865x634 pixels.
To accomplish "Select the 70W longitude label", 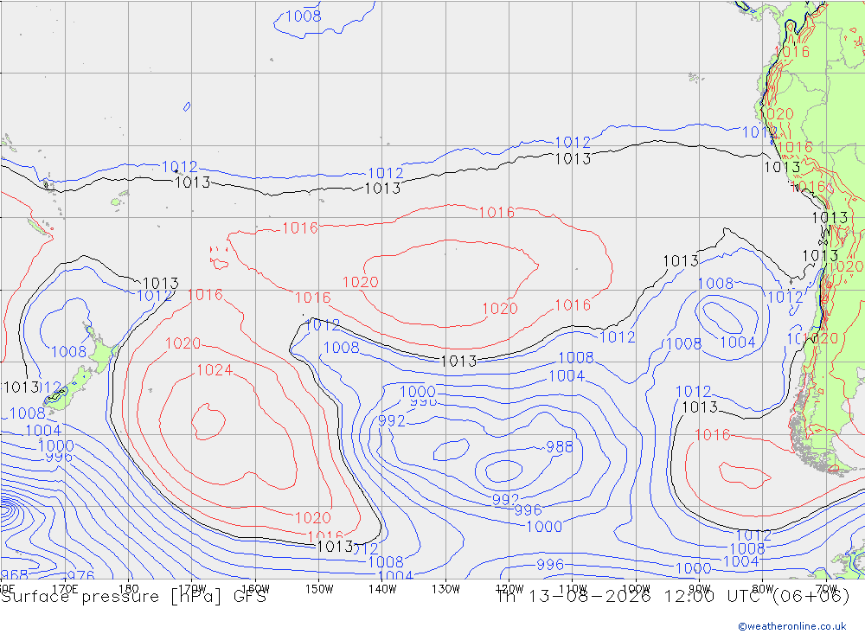I will pyautogui.click(x=826, y=589).
